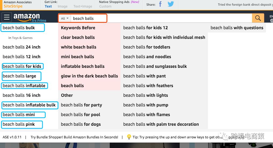Select keyword mini beach balls
Viewport: 273px width, 148px height.
coord(77,57)
